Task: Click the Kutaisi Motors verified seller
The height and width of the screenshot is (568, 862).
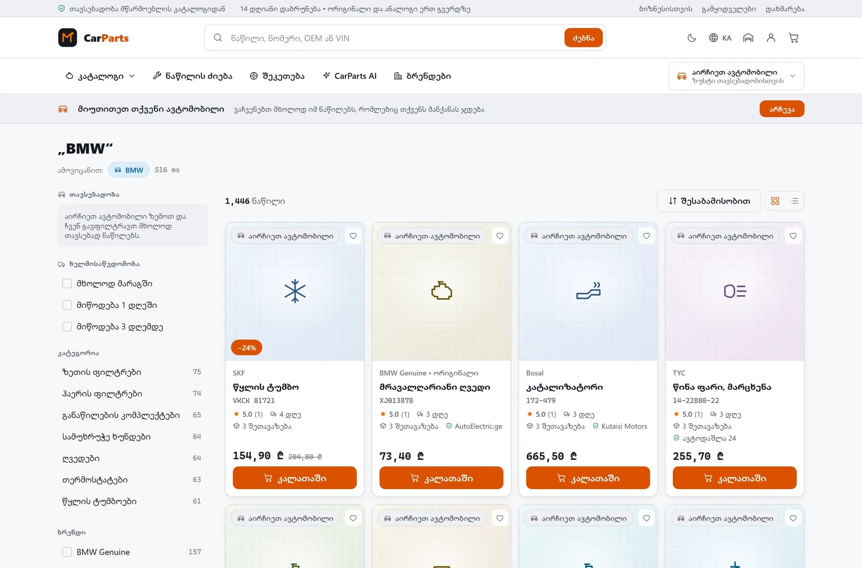Action: [620, 426]
